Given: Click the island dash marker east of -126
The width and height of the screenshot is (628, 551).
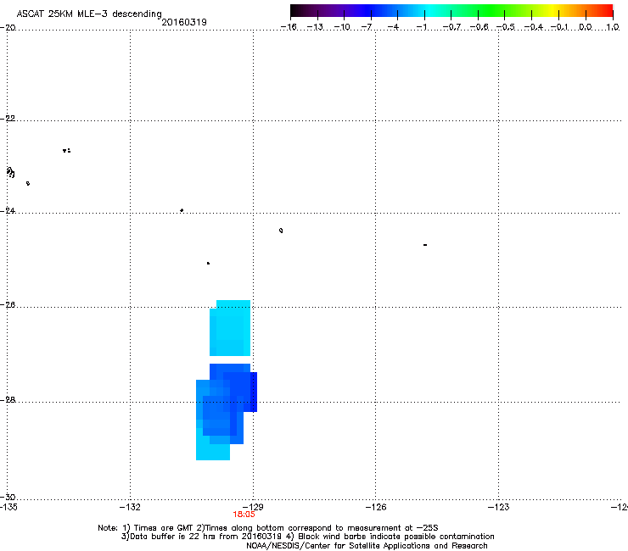Looking at the screenshot, I should click(x=425, y=245).
